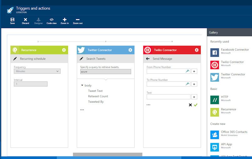Viewport: 252px width, 159px height.
Task: Add Twilio Connector from Gallery
Action: 227,65
